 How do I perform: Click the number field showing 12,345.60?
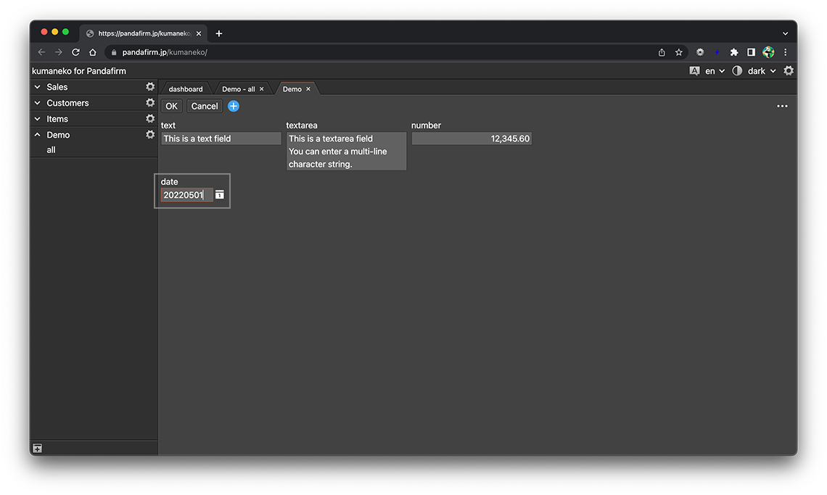472,138
